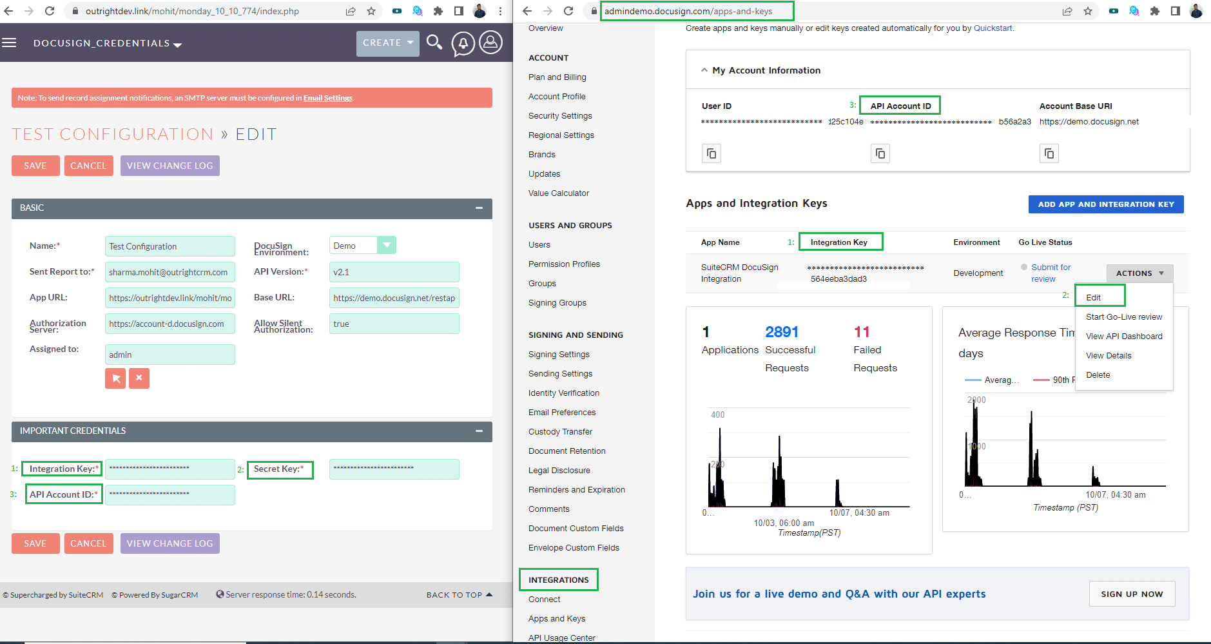Copy the Account Base URI value
The height and width of the screenshot is (644, 1211).
[x=1049, y=153]
